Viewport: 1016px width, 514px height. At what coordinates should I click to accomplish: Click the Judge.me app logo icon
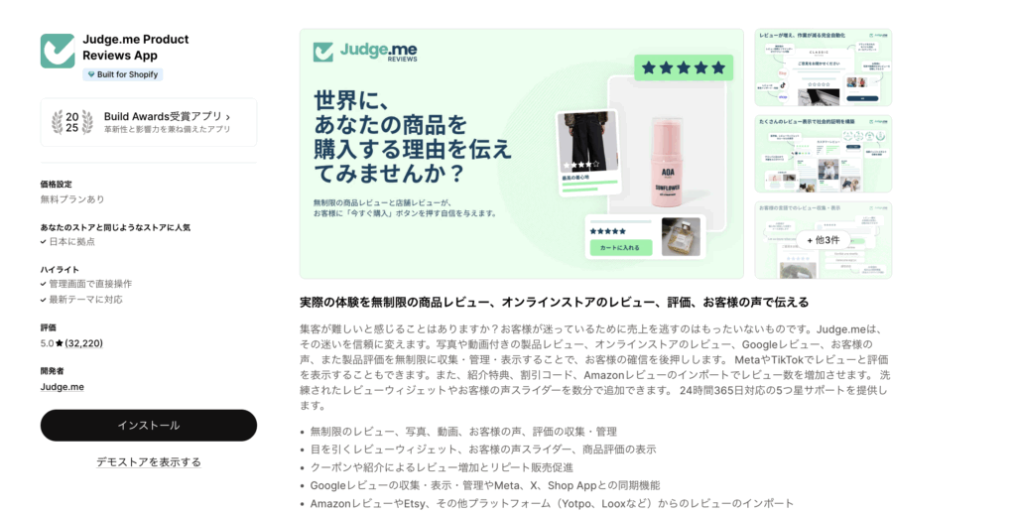coord(58,51)
